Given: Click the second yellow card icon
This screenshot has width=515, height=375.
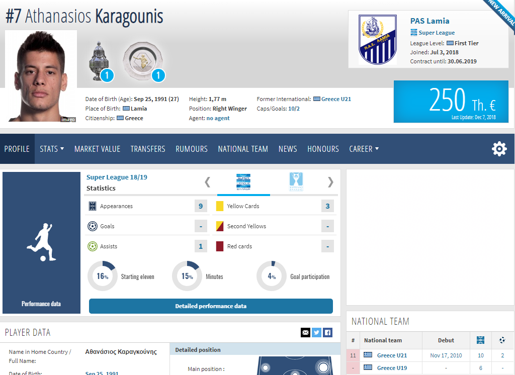Looking at the screenshot, I should [220, 226].
